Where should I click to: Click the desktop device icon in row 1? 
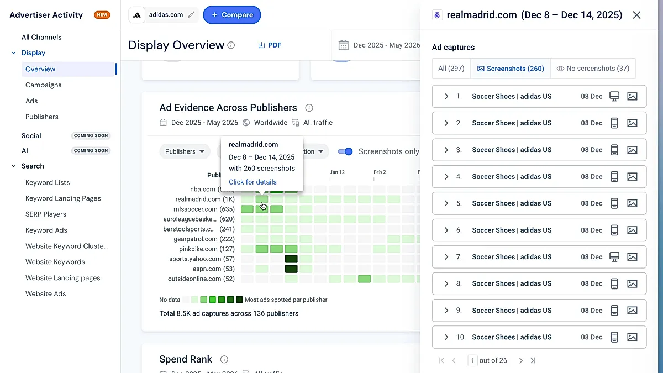[x=614, y=96]
